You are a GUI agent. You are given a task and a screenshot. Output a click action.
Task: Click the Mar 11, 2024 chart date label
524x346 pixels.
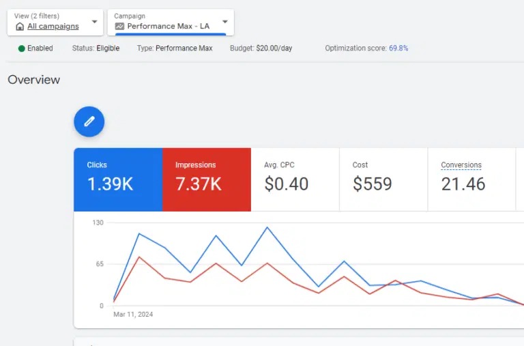(x=133, y=315)
